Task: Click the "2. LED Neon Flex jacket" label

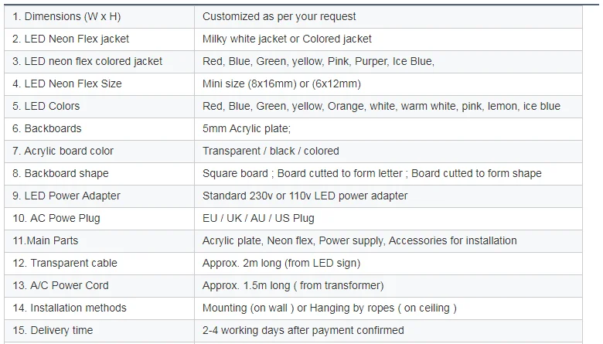Action: click(x=70, y=39)
